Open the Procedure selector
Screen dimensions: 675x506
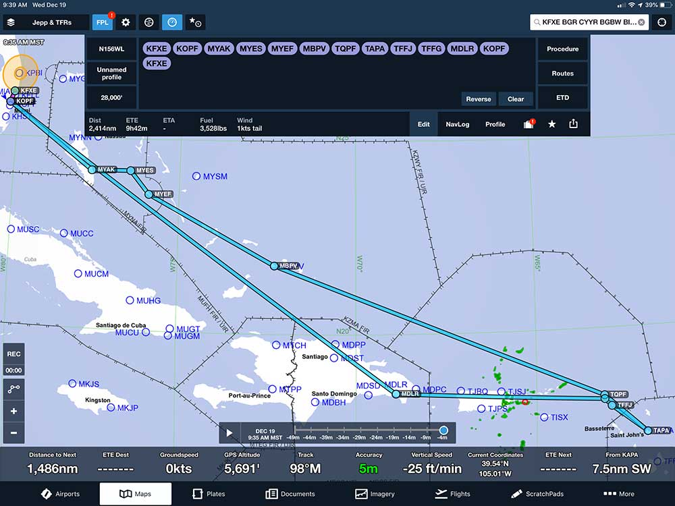click(562, 49)
